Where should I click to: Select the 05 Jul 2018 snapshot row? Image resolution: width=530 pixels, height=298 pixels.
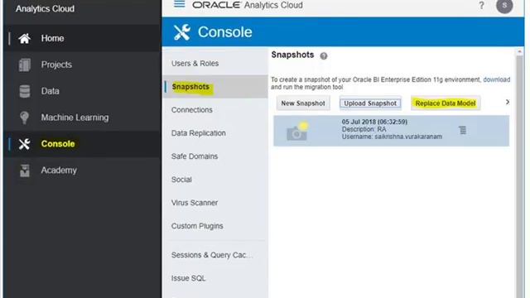tap(391, 131)
